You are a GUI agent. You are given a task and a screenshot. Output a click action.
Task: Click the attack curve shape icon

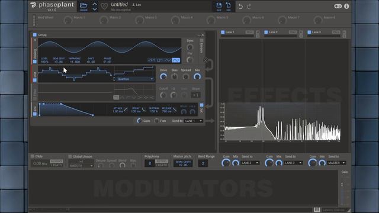pos(126,109)
